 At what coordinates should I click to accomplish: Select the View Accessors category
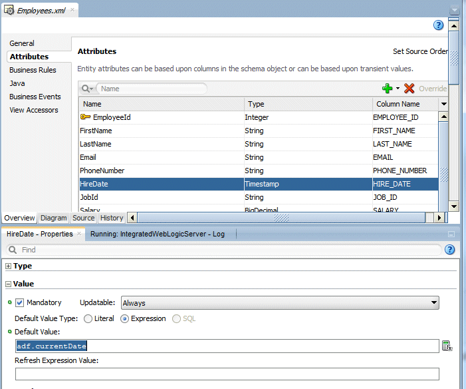point(34,110)
